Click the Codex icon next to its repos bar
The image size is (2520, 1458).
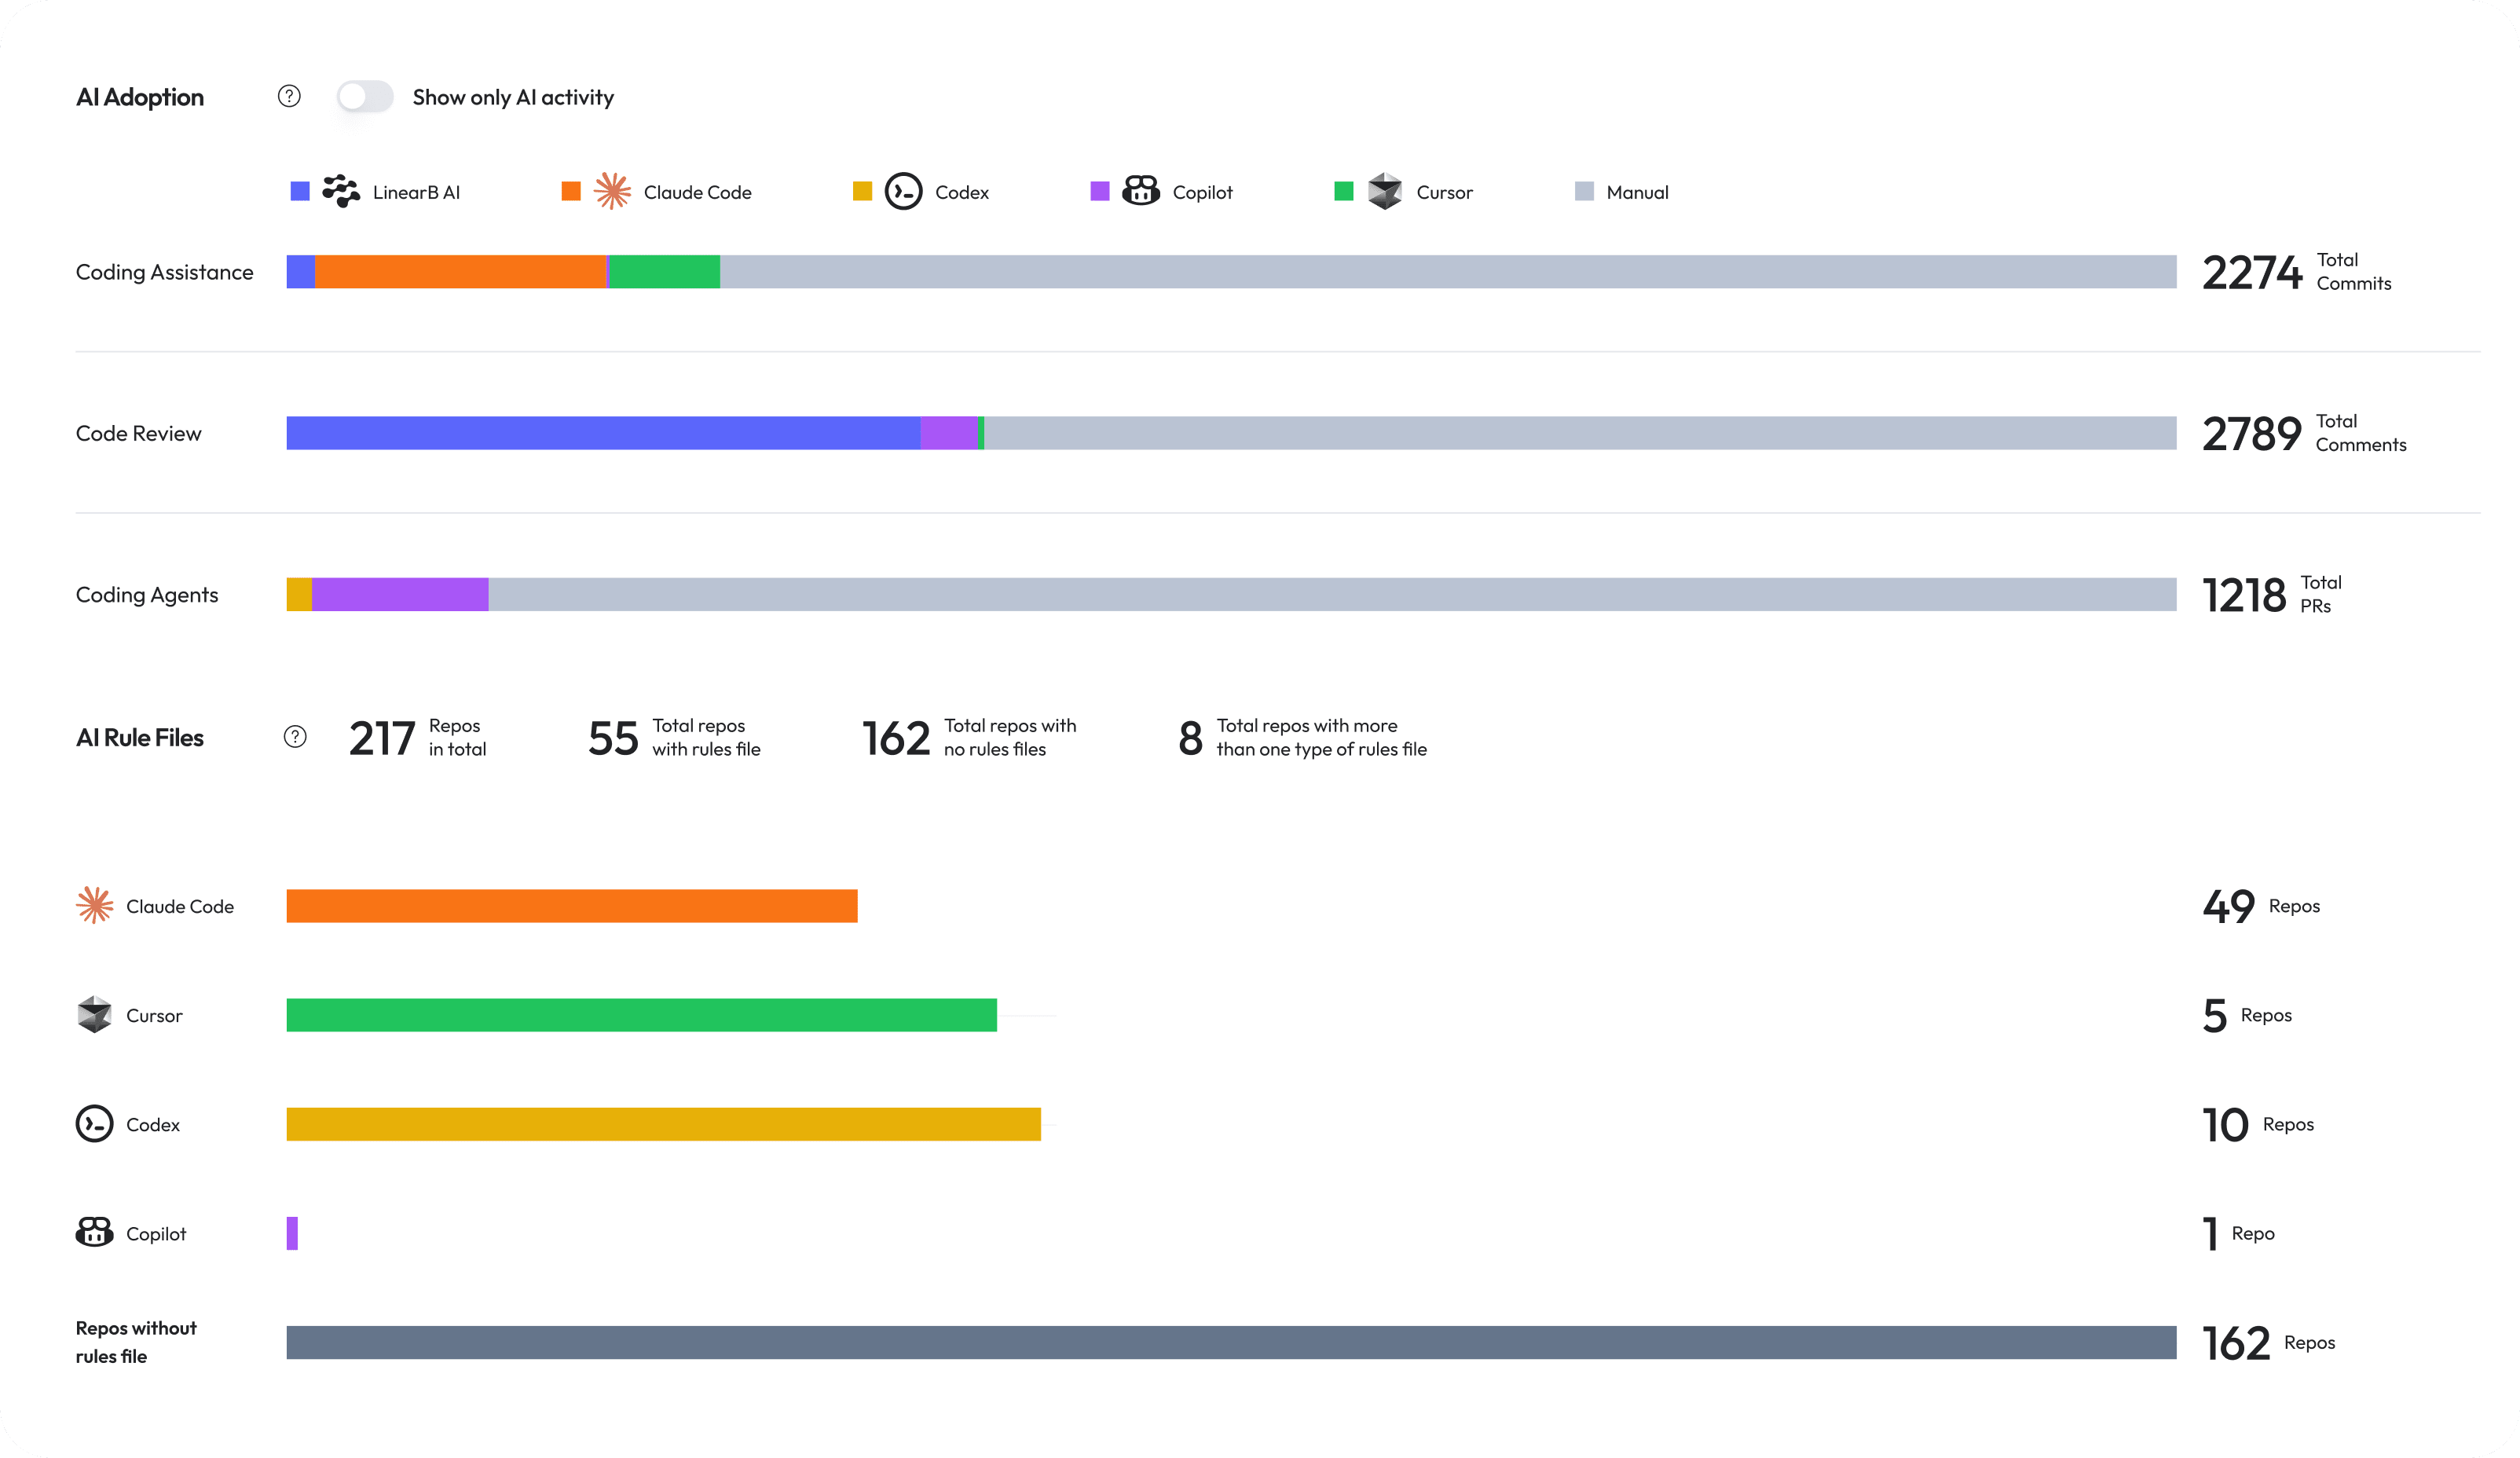click(x=95, y=1124)
